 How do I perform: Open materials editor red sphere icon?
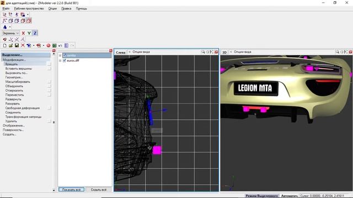48,46
